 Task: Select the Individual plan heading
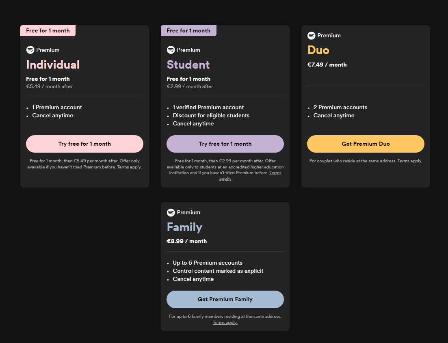[x=53, y=65]
